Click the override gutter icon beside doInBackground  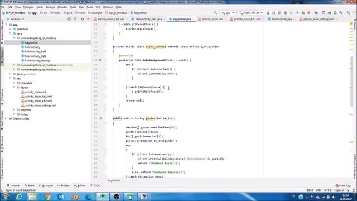point(100,60)
